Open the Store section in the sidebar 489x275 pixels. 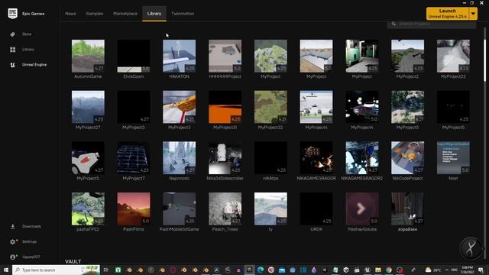click(27, 34)
